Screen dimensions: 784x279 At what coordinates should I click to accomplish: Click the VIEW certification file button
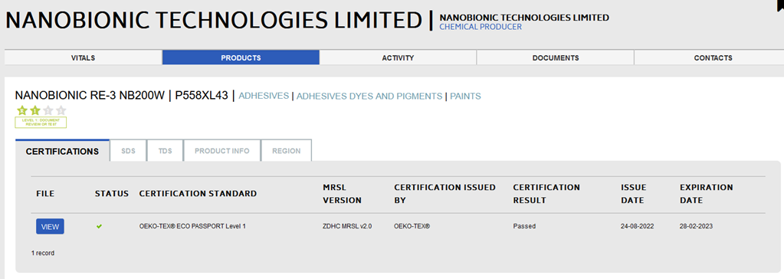pyautogui.click(x=50, y=227)
